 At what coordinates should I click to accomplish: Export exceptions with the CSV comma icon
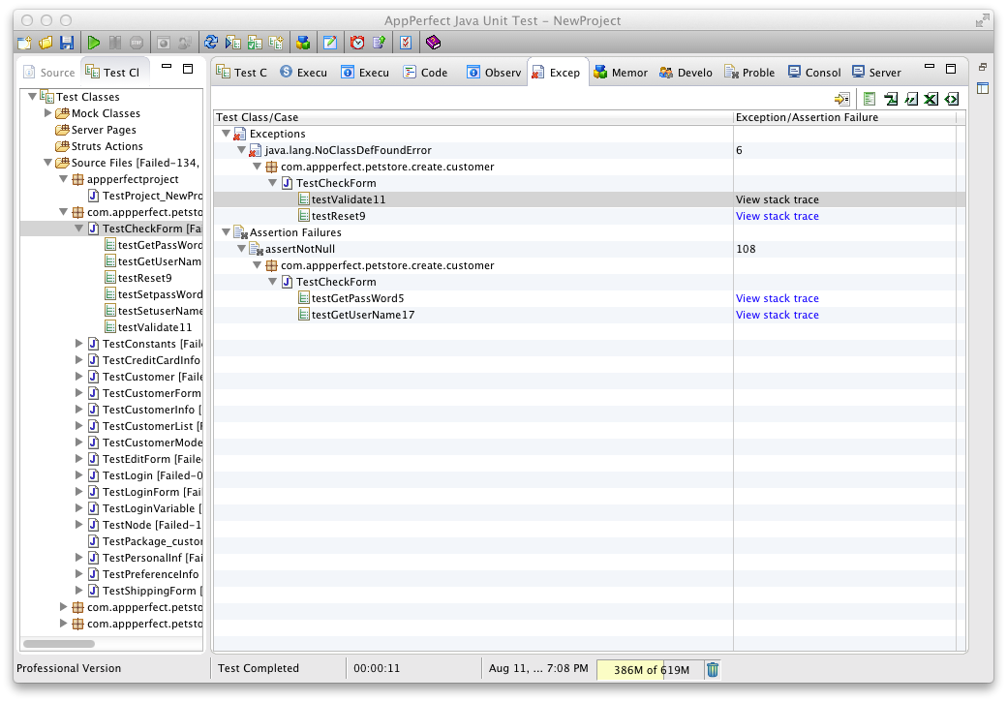coord(911,99)
